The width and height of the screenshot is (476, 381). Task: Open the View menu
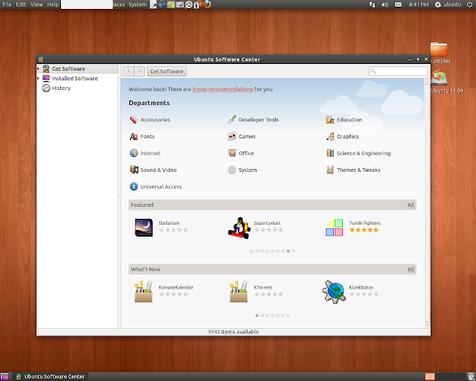coord(36,4)
